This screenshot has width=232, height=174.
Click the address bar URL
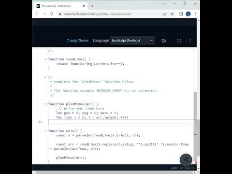tap(97, 14)
